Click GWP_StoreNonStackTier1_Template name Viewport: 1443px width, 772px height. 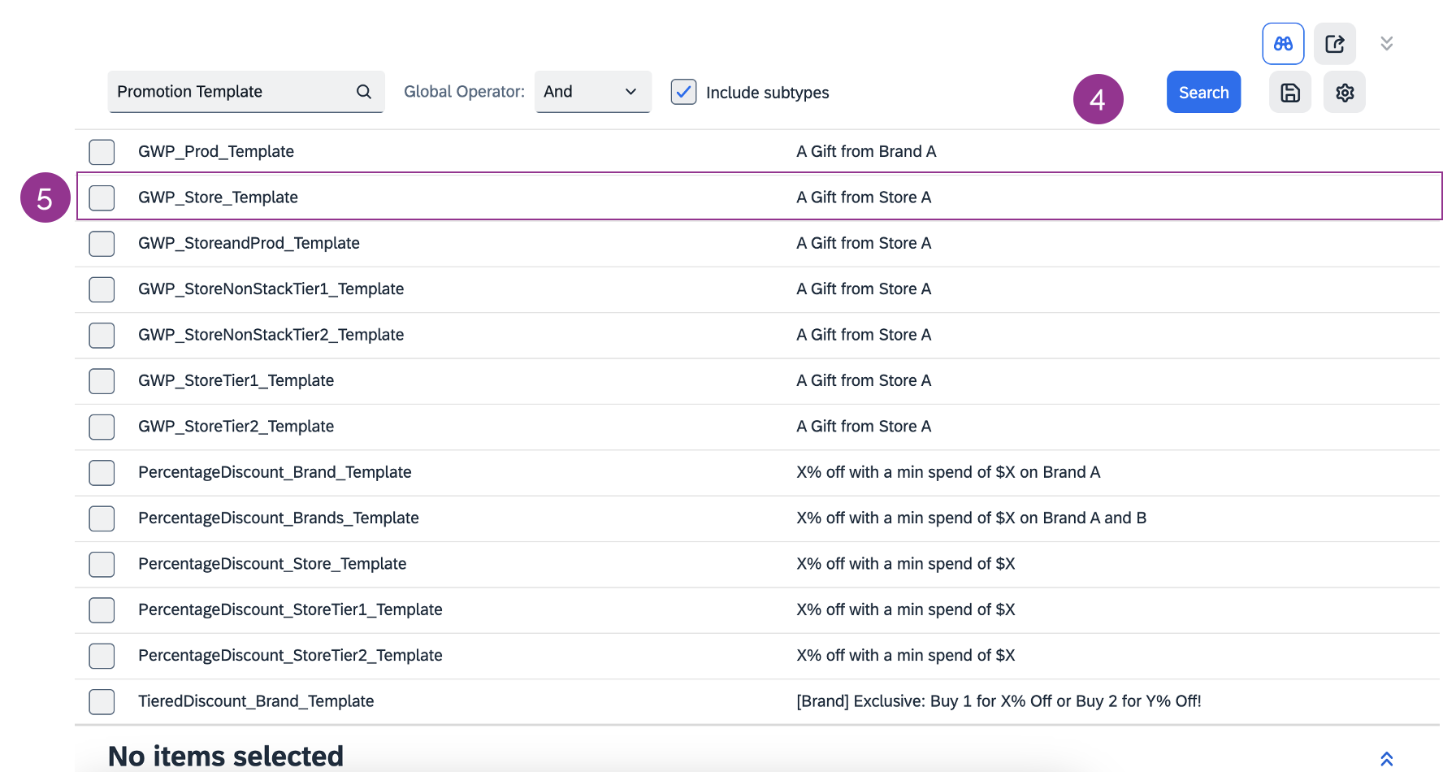pyautogui.click(x=271, y=289)
